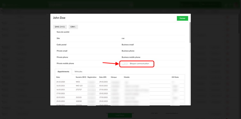Viewport: 241px width, 119px height.
Task: Sort by the Date column header
Action: pyautogui.click(x=58, y=77)
